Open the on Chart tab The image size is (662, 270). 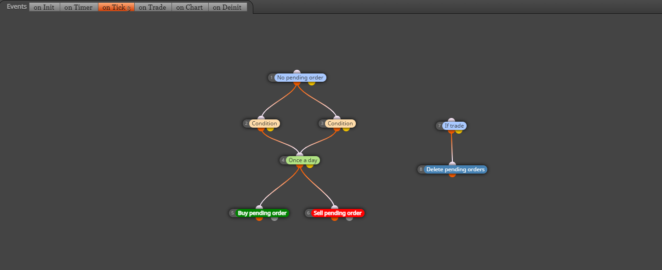pyautogui.click(x=189, y=7)
